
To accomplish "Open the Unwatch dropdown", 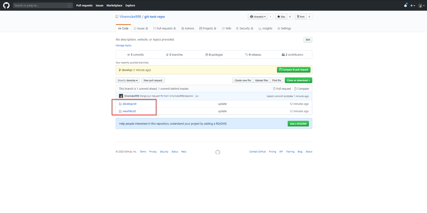I will point(258,17).
